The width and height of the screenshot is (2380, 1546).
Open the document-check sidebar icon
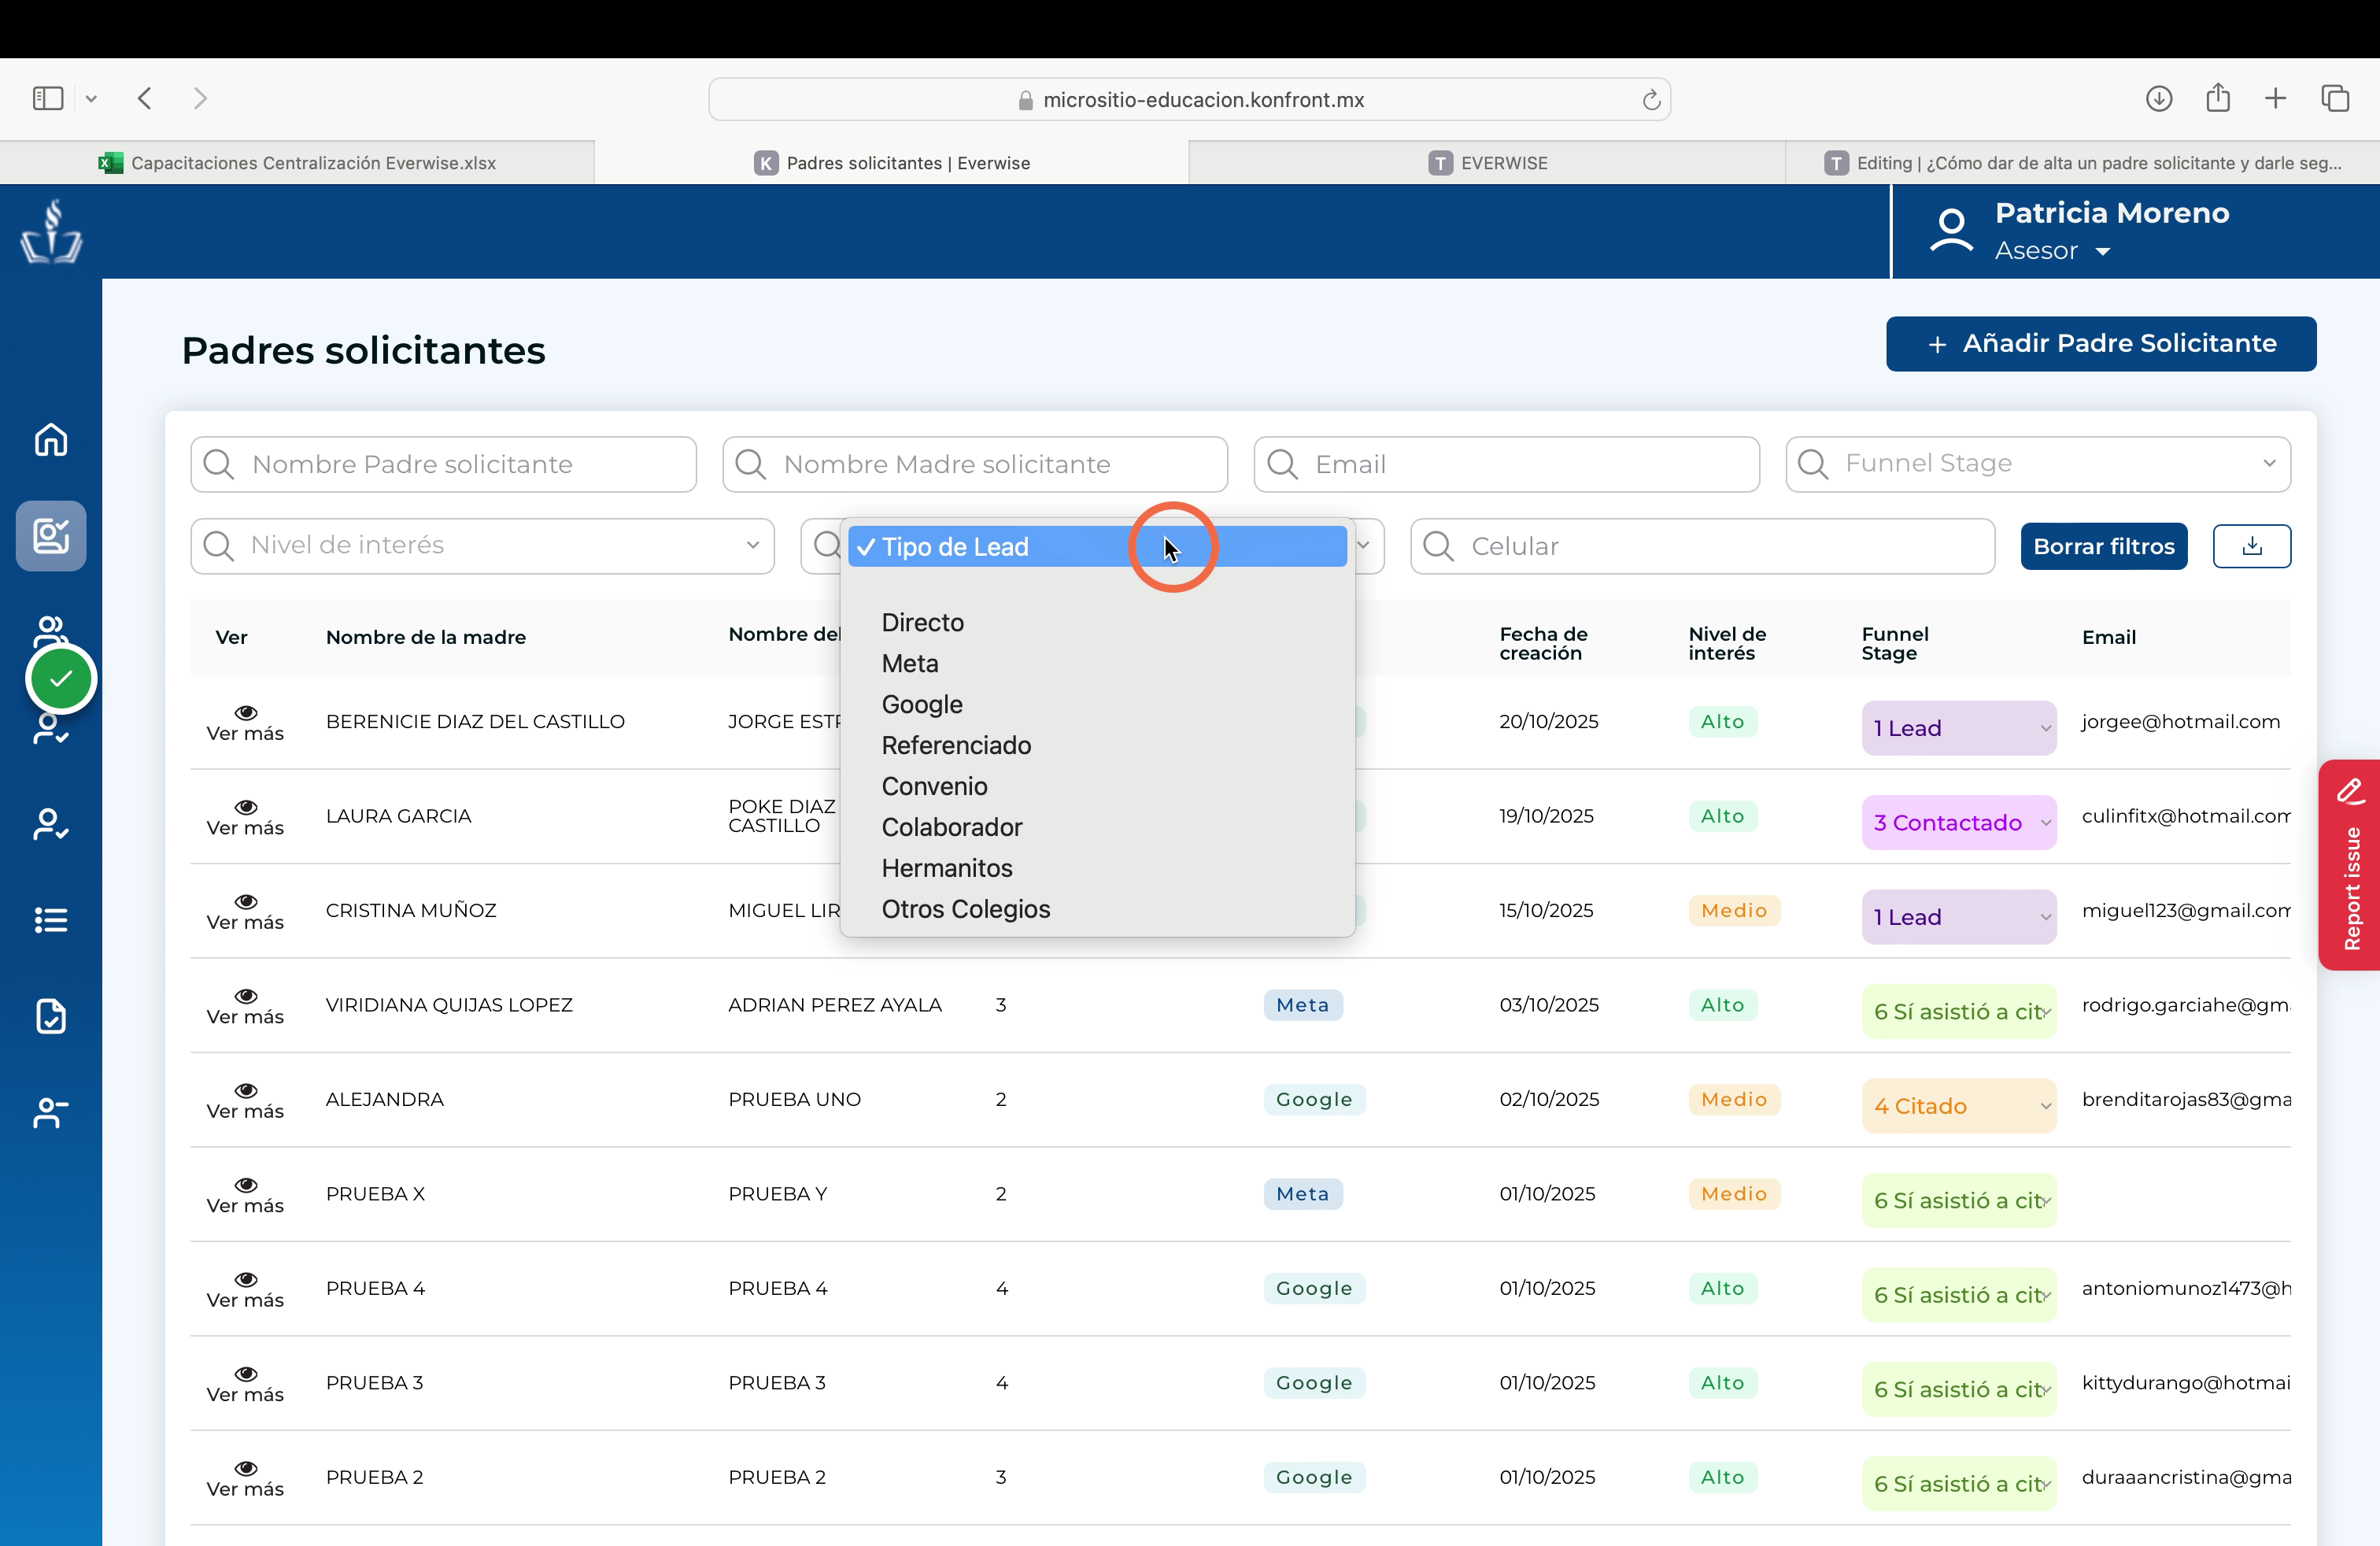[x=51, y=1016]
